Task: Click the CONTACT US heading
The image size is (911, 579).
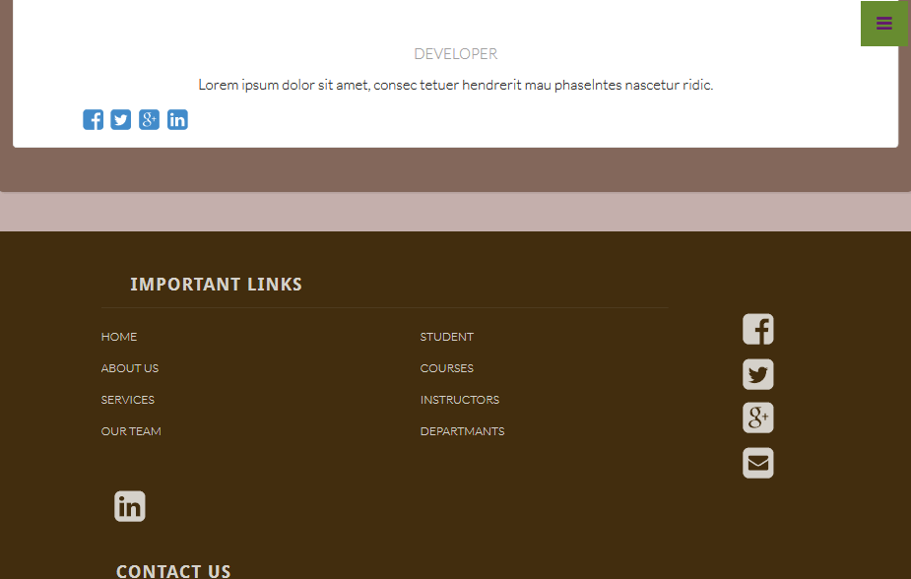Action: point(173,570)
